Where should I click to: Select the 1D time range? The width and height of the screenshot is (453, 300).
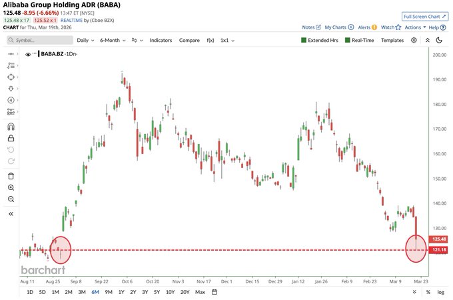coord(30,292)
